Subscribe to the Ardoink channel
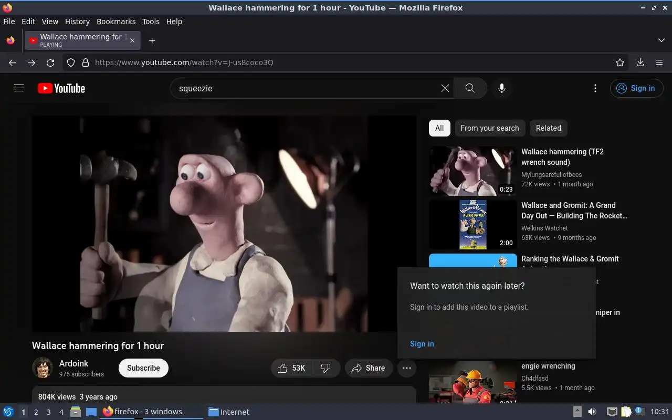The width and height of the screenshot is (672, 420). pos(143,368)
